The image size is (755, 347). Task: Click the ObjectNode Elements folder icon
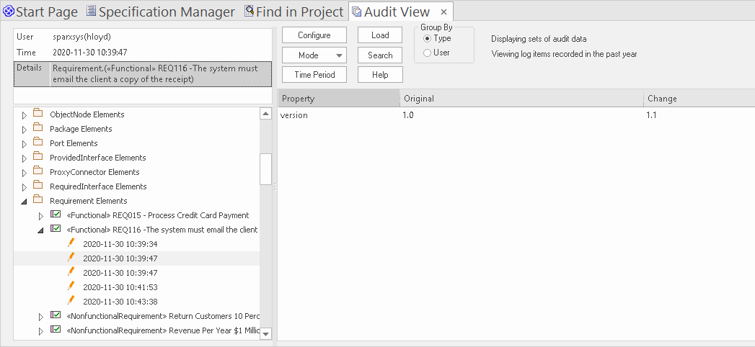[x=38, y=114]
